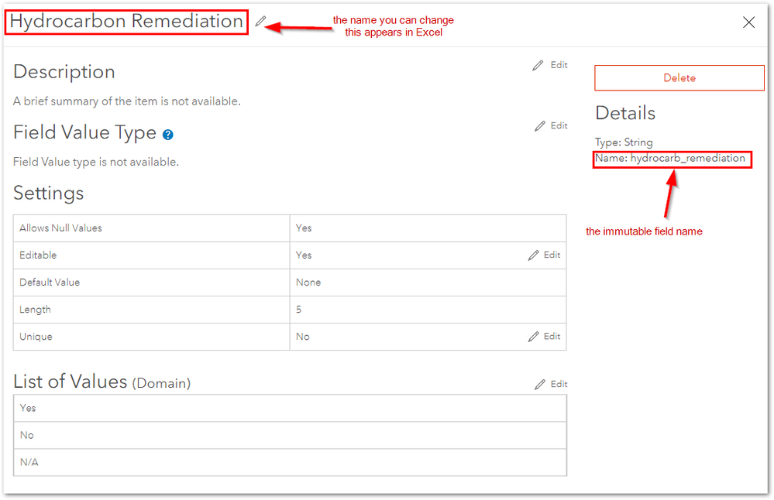Edit the Unique setting
The image size is (774, 500).
544,337
